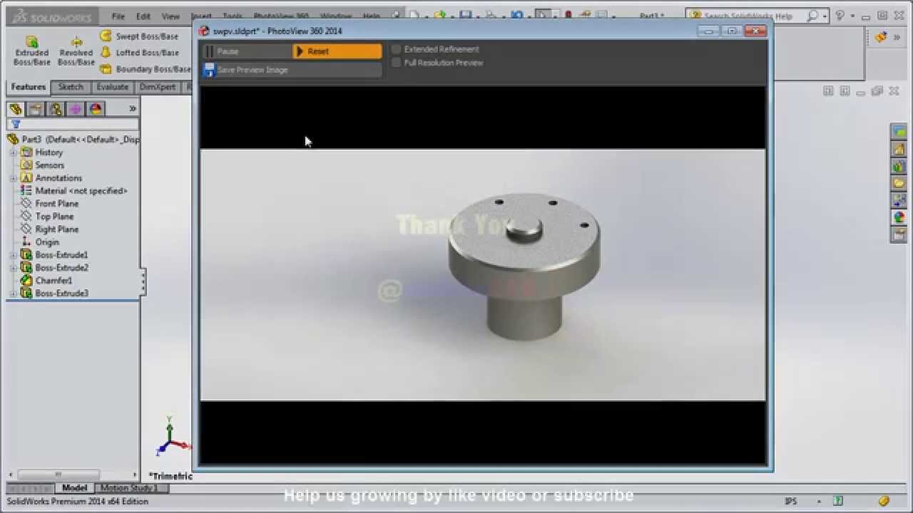Select the Model tab
The image size is (913, 513).
pos(74,488)
